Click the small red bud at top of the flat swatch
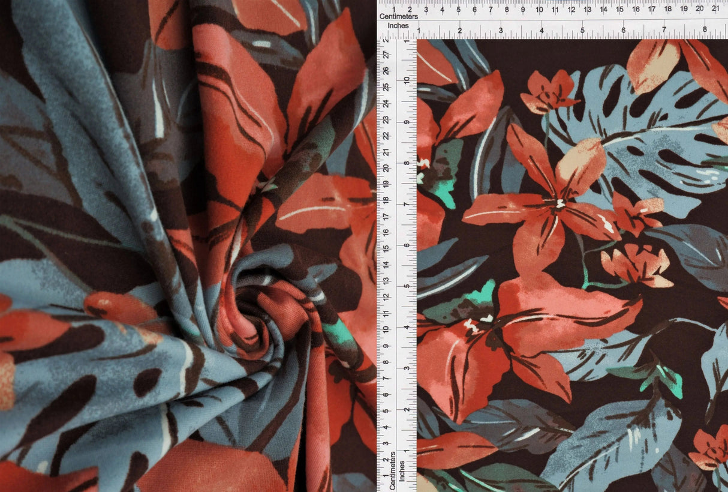This screenshot has height=492, width=728. coord(549,91)
